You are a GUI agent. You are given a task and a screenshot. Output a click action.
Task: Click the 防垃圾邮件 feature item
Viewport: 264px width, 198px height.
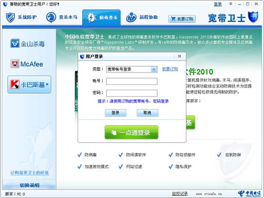[182, 155]
